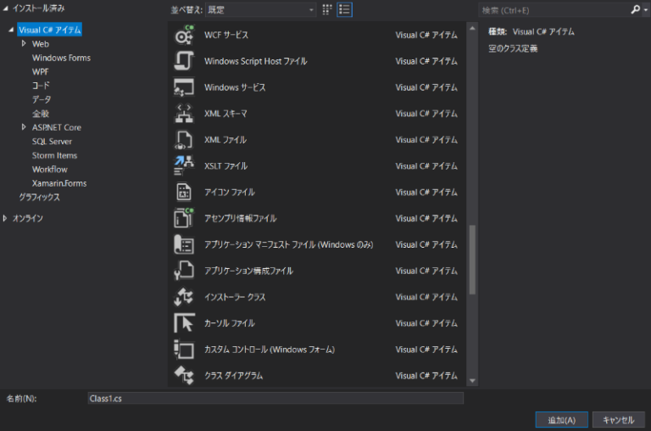Click the template list scrollbar thumb
651x431 pixels.
(x=472, y=260)
